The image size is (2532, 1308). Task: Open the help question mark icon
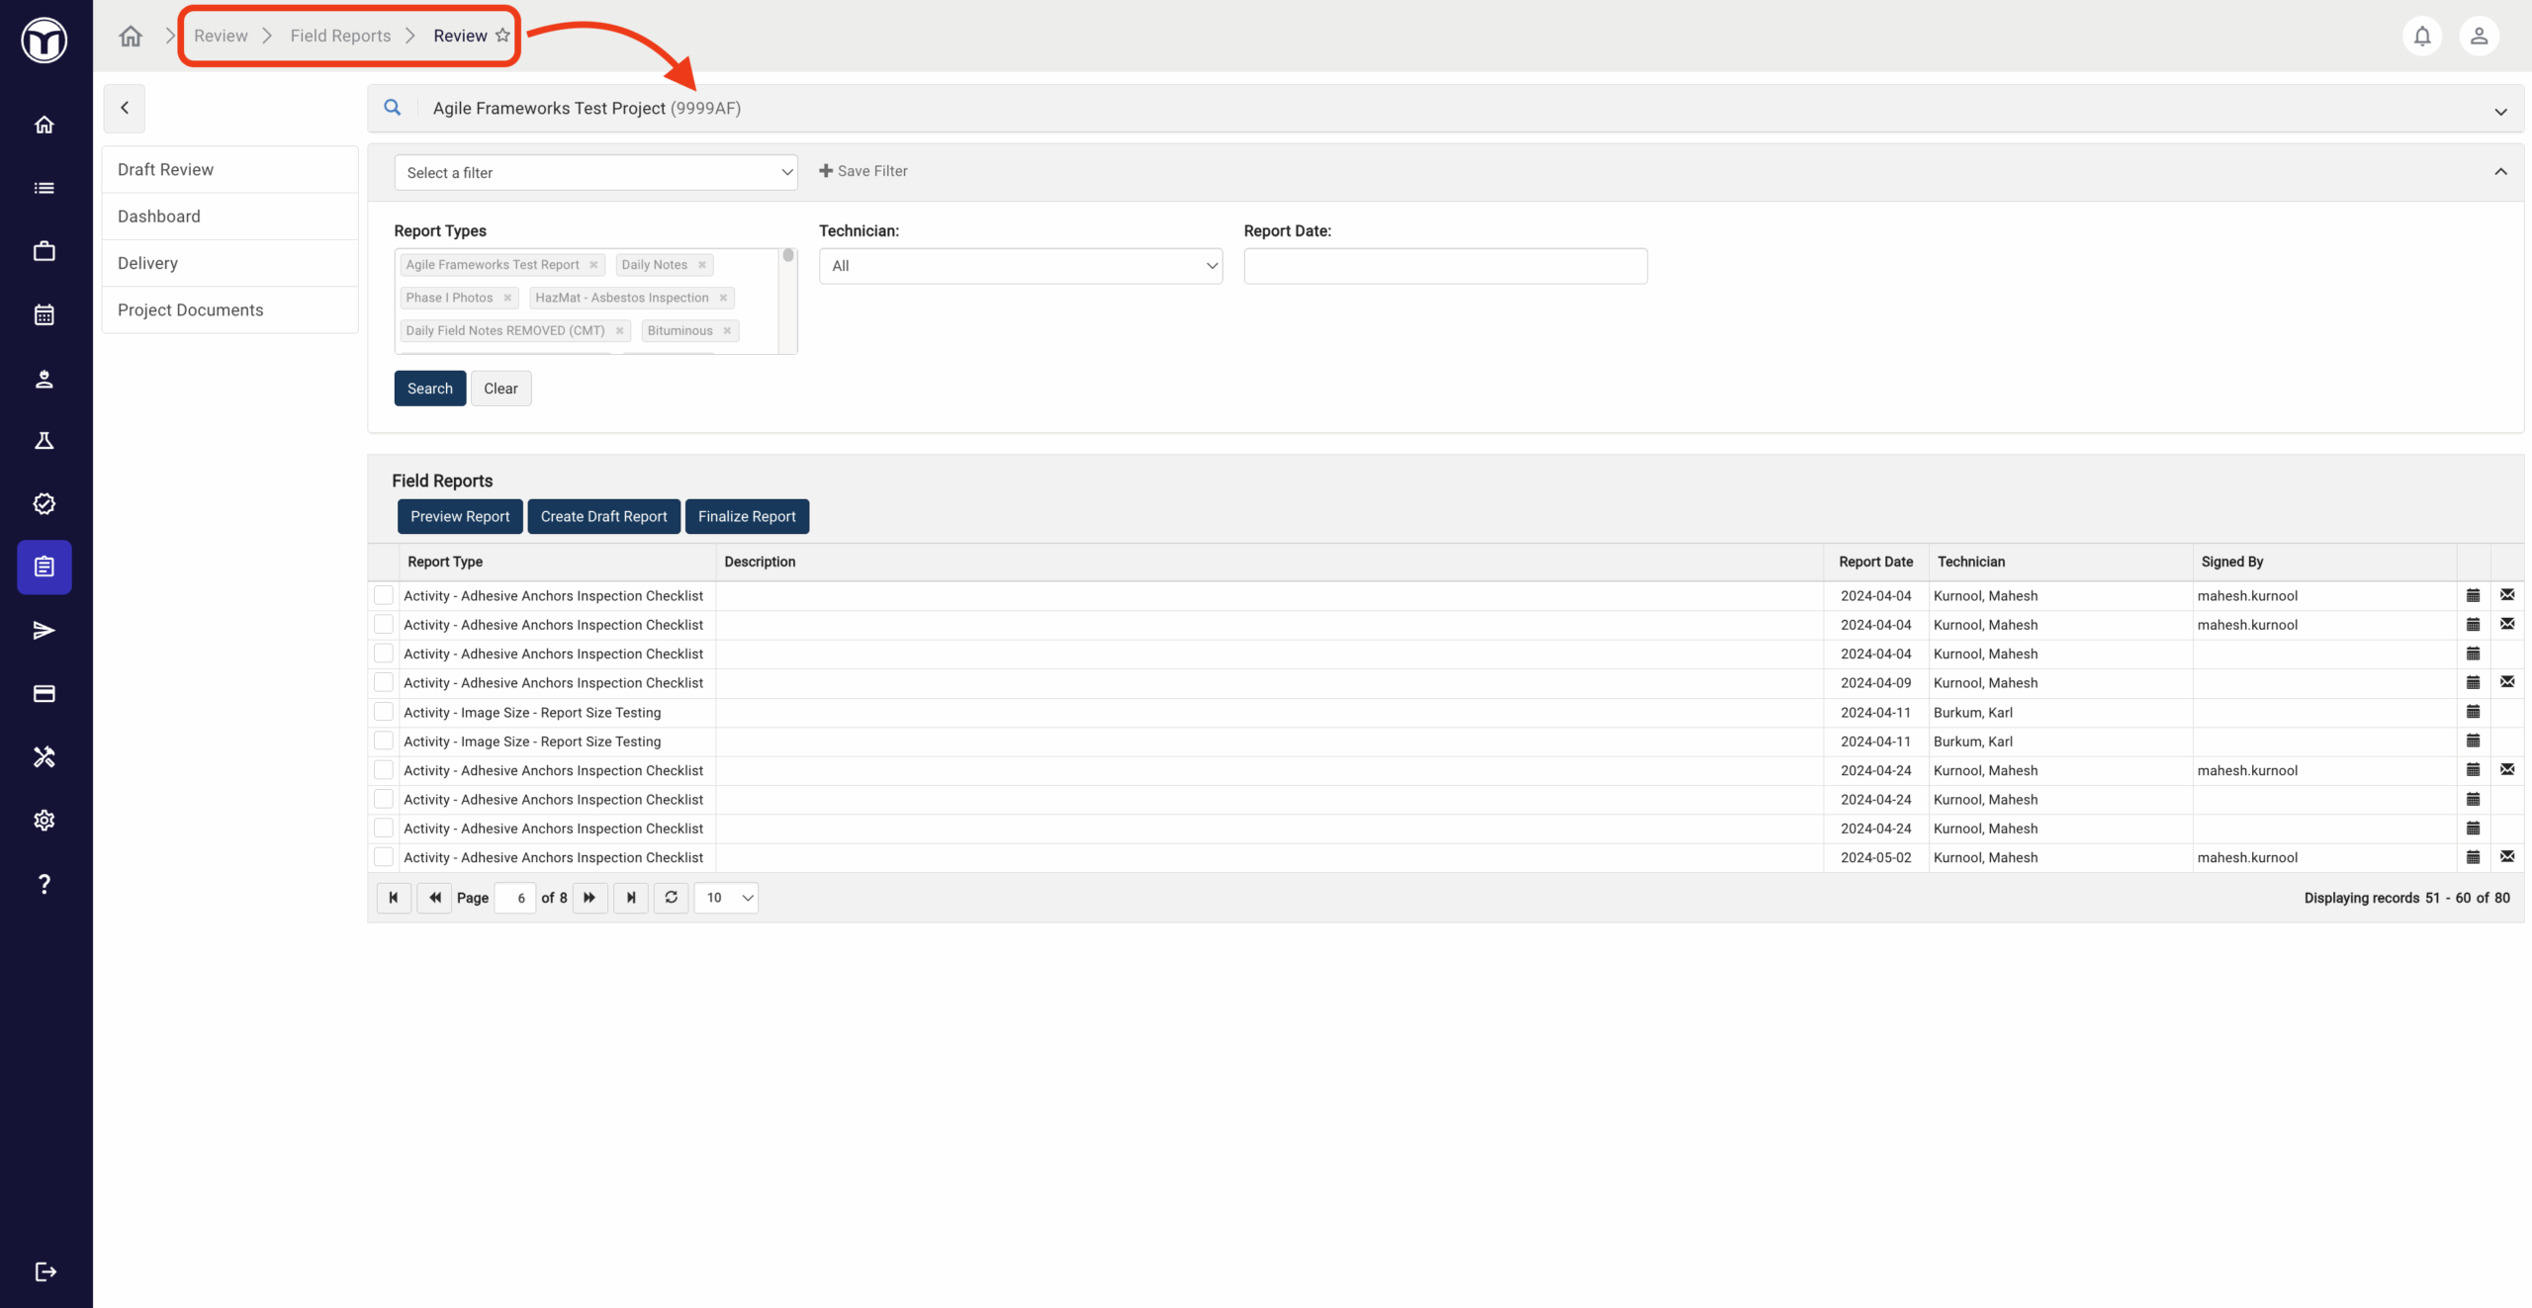click(x=44, y=884)
